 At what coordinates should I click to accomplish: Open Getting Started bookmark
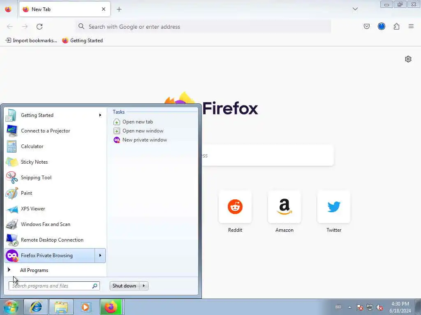point(82,41)
